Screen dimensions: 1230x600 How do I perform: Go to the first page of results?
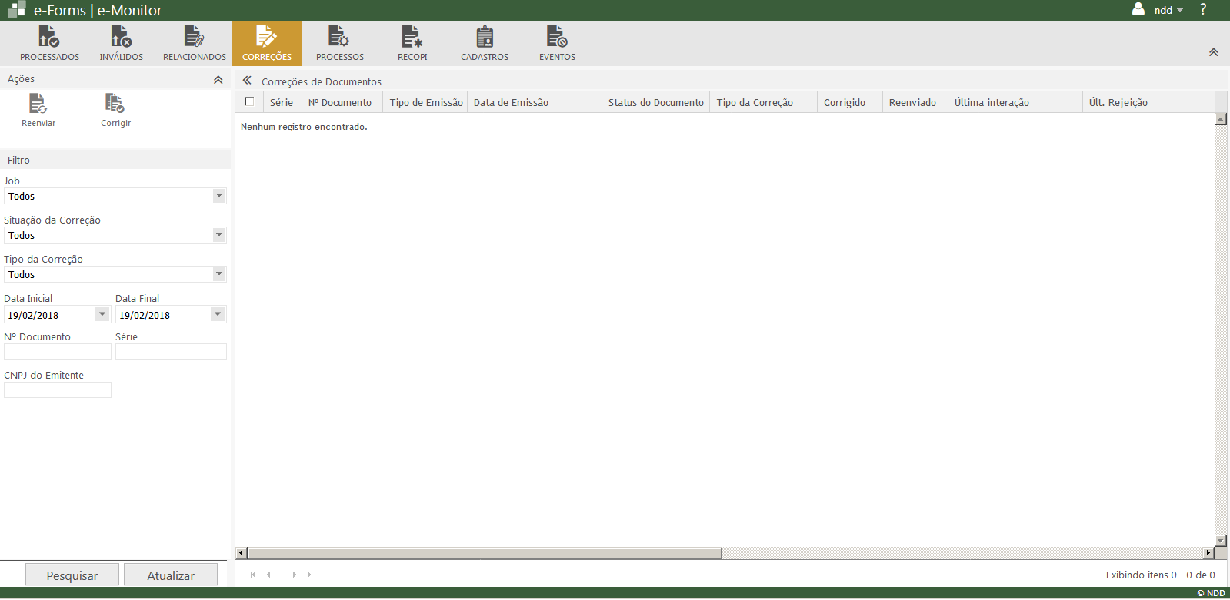(253, 575)
